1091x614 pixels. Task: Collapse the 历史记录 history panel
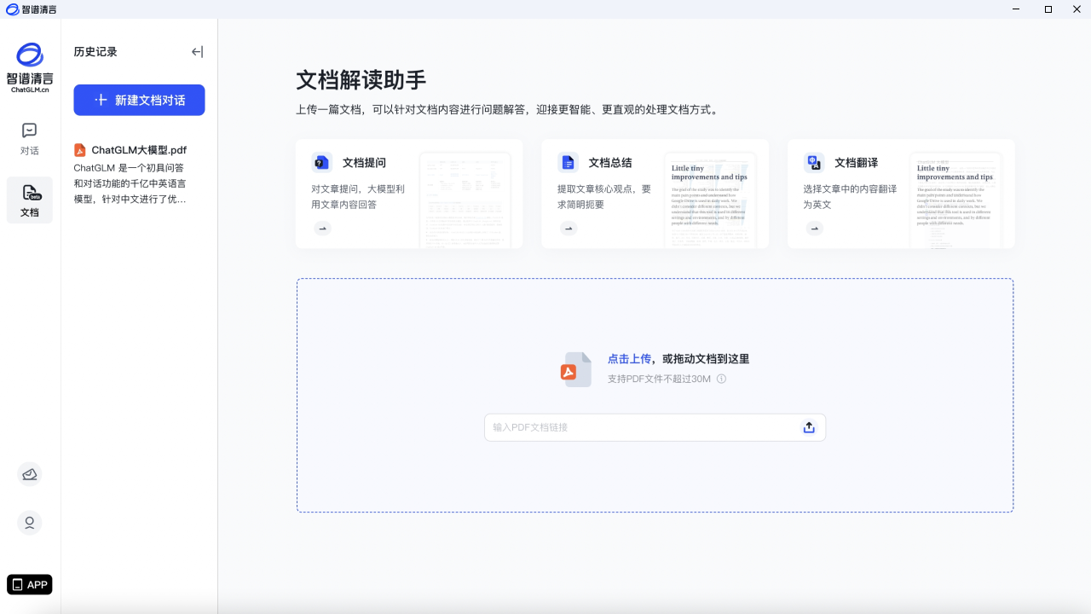pyautogui.click(x=197, y=52)
